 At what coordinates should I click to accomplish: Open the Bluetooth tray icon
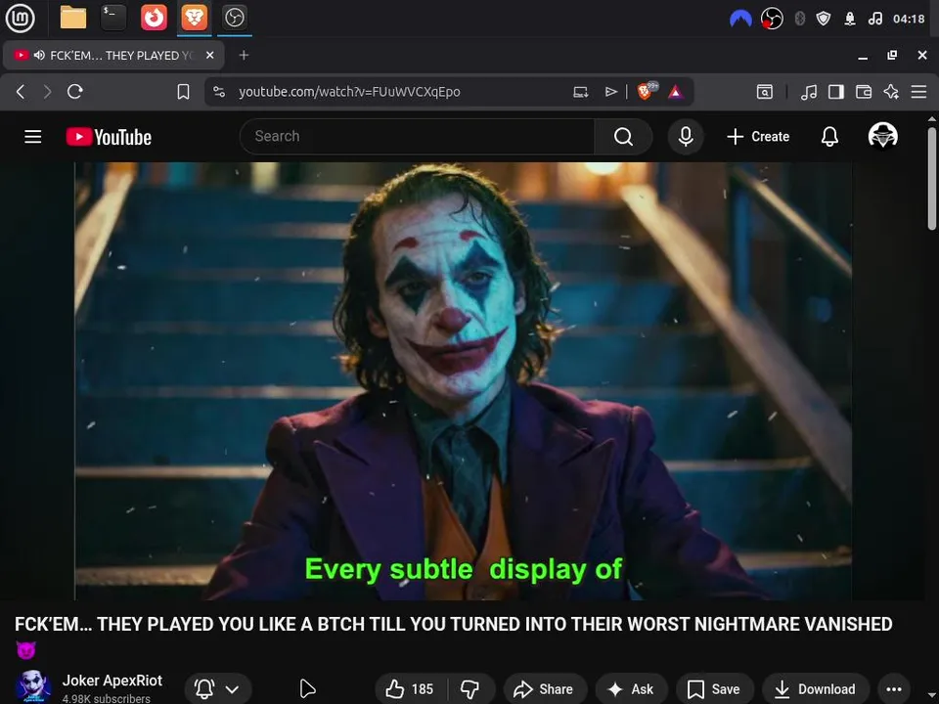799,19
